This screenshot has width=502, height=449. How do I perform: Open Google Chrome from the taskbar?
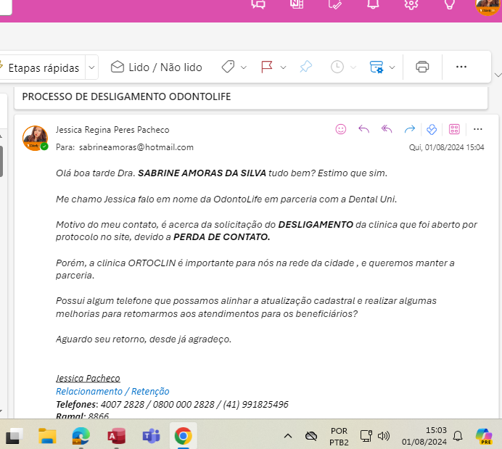[183, 436]
